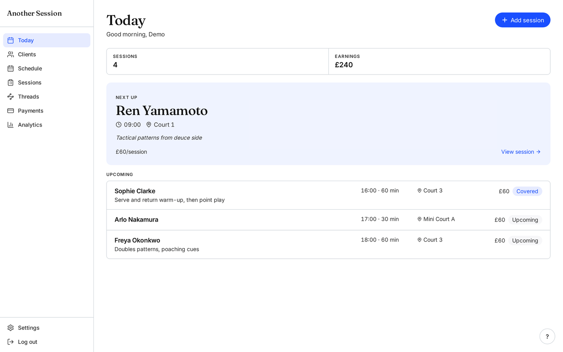The height and width of the screenshot is (352, 563).
Task: Click the Today calendar icon in sidebar
Action: click(x=11, y=40)
